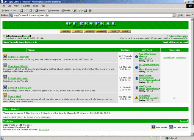Image resolution: width=194 pixels, height=140 pixels.
Task: Click The Real World forum status icon
Action: tap(5, 65)
